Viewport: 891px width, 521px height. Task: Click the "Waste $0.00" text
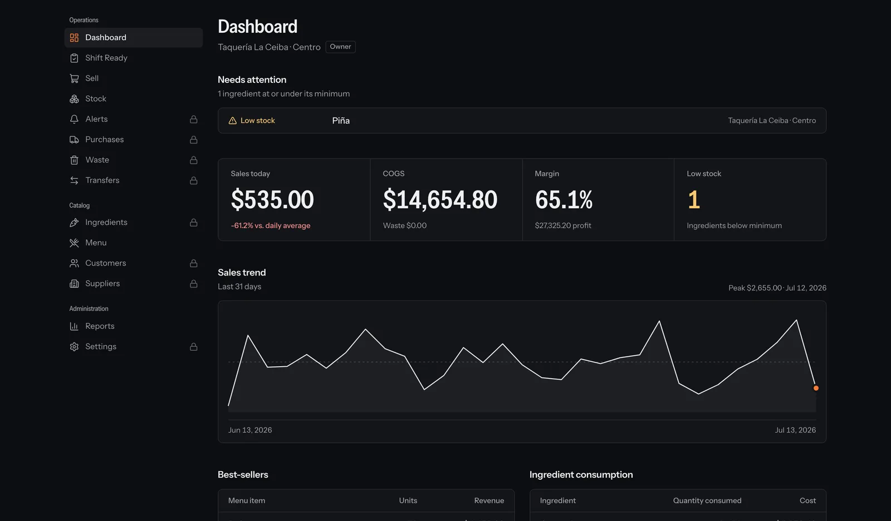click(405, 226)
